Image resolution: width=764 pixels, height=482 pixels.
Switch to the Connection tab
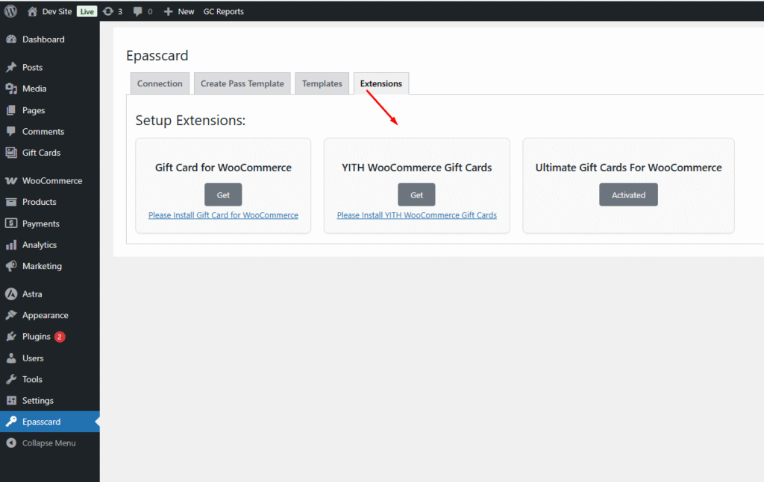point(160,83)
